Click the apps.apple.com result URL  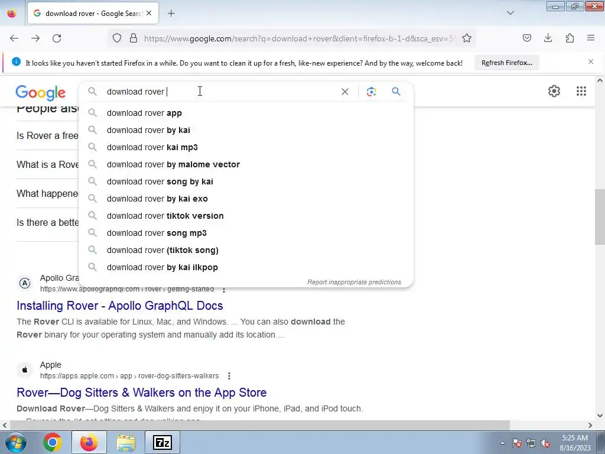[x=129, y=376]
